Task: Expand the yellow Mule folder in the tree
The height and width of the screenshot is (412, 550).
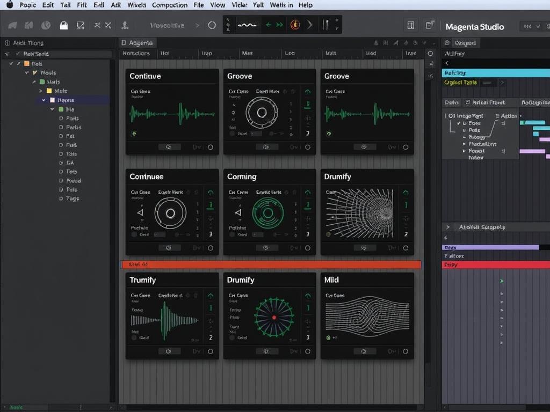Action: (x=41, y=91)
